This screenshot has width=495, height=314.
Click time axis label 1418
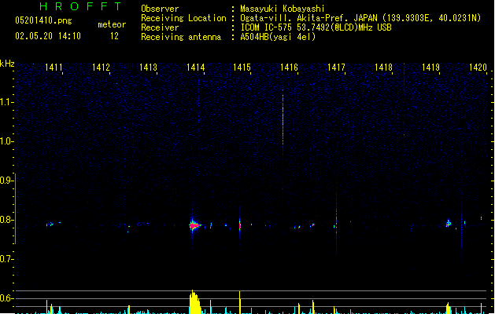[383, 68]
